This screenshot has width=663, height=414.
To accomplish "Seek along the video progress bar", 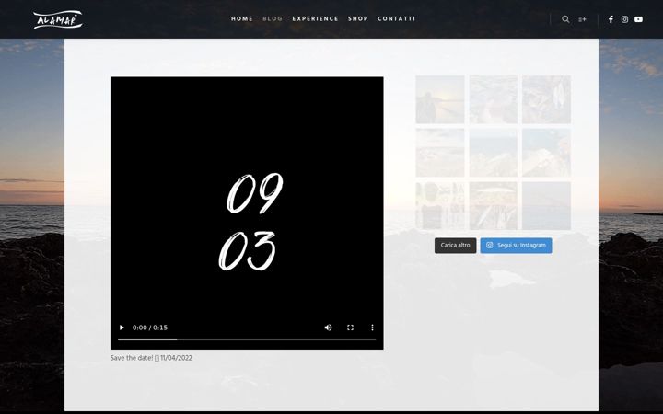I will (247, 339).
